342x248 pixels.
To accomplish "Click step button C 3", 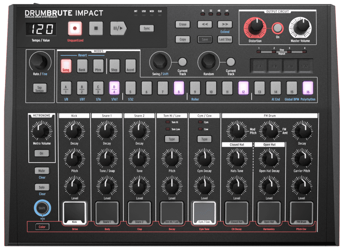I will click(98, 88).
